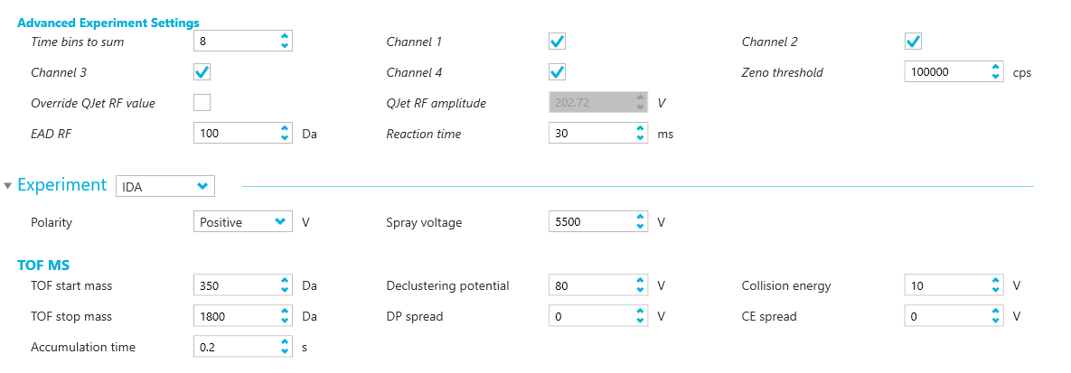Image resolution: width=1071 pixels, height=373 pixels.
Task: Open the Polarity dropdown
Action: 242,222
